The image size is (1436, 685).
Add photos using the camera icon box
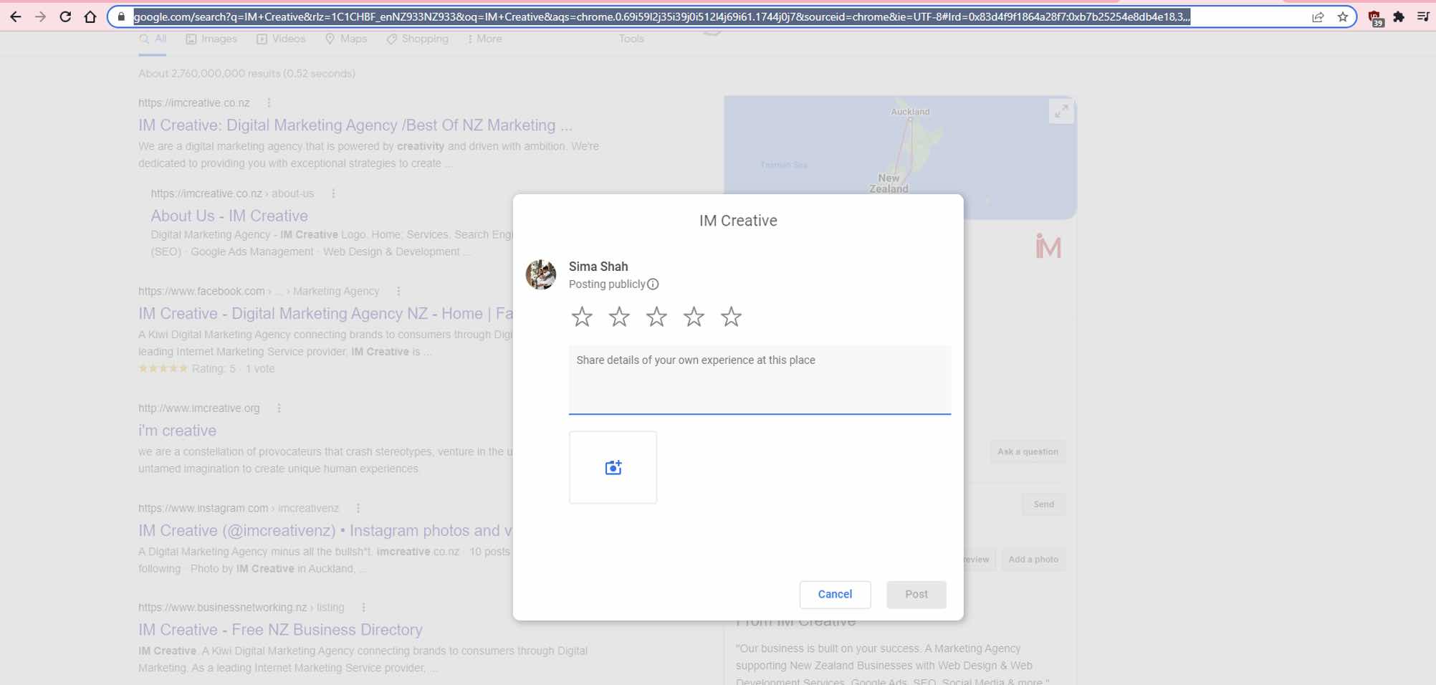[x=613, y=467]
